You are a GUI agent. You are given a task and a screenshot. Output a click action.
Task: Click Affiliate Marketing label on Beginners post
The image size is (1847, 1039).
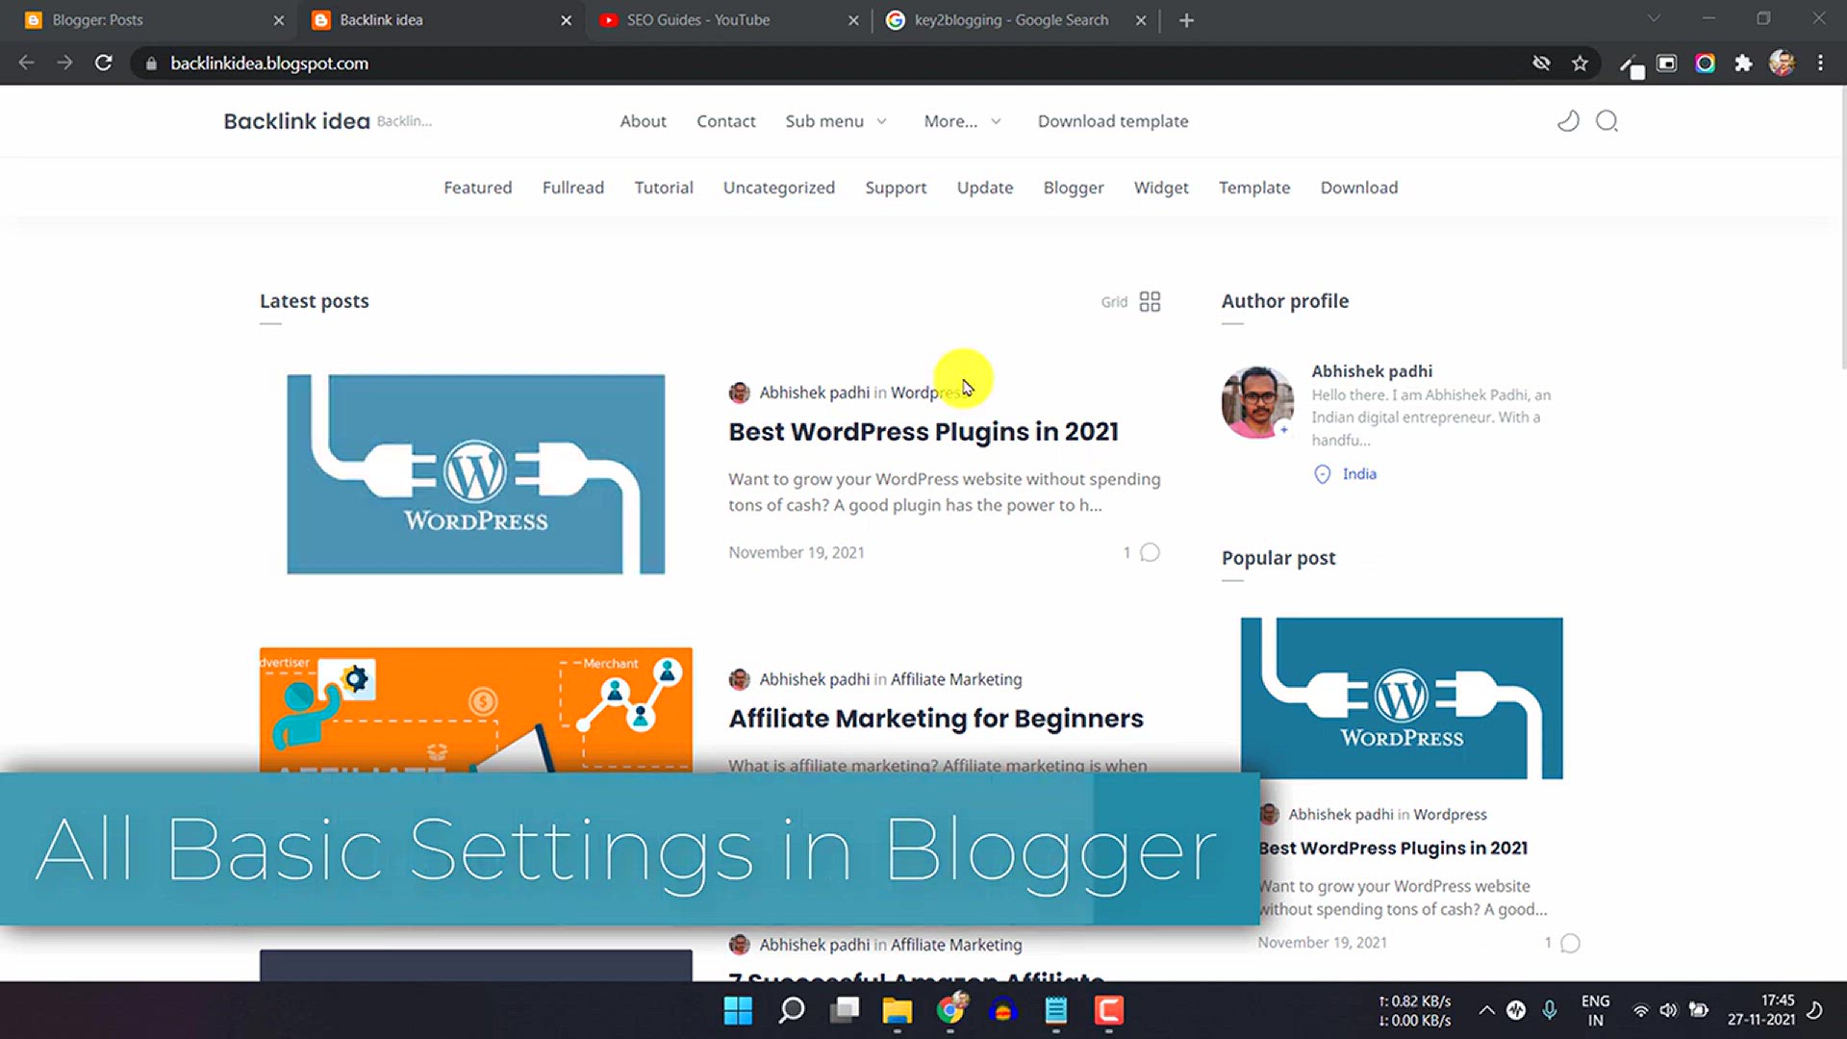tap(956, 679)
